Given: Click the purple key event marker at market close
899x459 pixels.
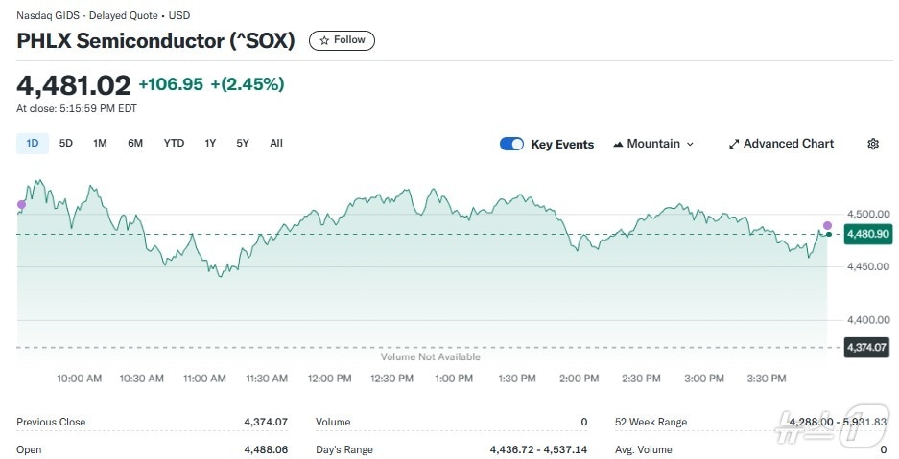Looking at the screenshot, I should pyautogui.click(x=827, y=225).
